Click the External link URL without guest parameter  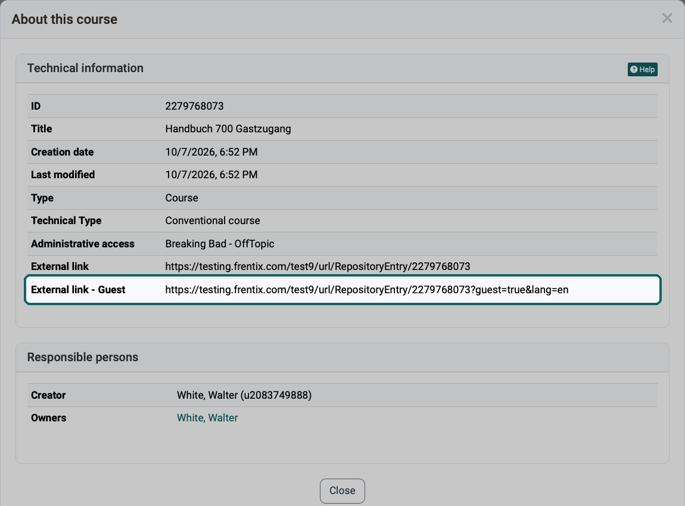tap(317, 266)
